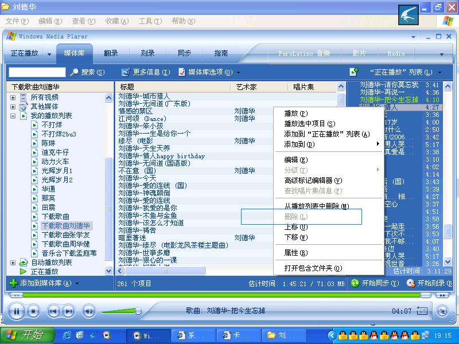Open FaroLatino 音樂 service tab
The width and height of the screenshot is (459, 344).
(x=304, y=53)
